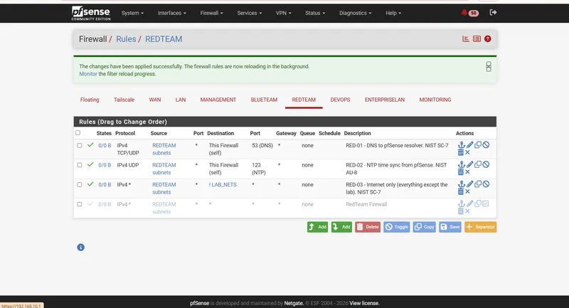
Task: Switch to the MANAGEMENT rules tab
Action: [x=218, y=100]
